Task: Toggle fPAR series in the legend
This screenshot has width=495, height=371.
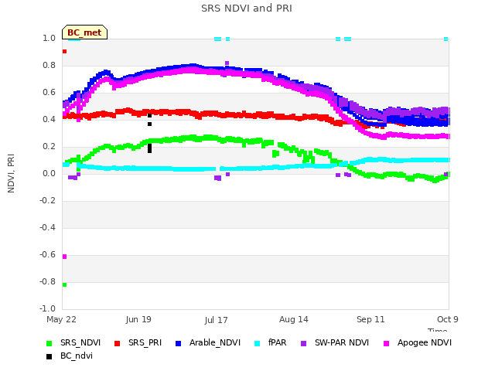Action: point(271,343)
